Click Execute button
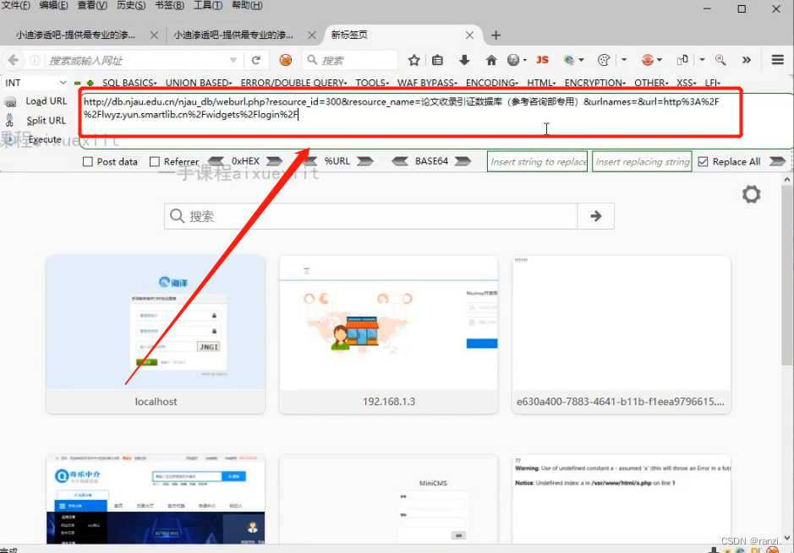This screenshot has width=794, height=553. (x=45, y=139)
